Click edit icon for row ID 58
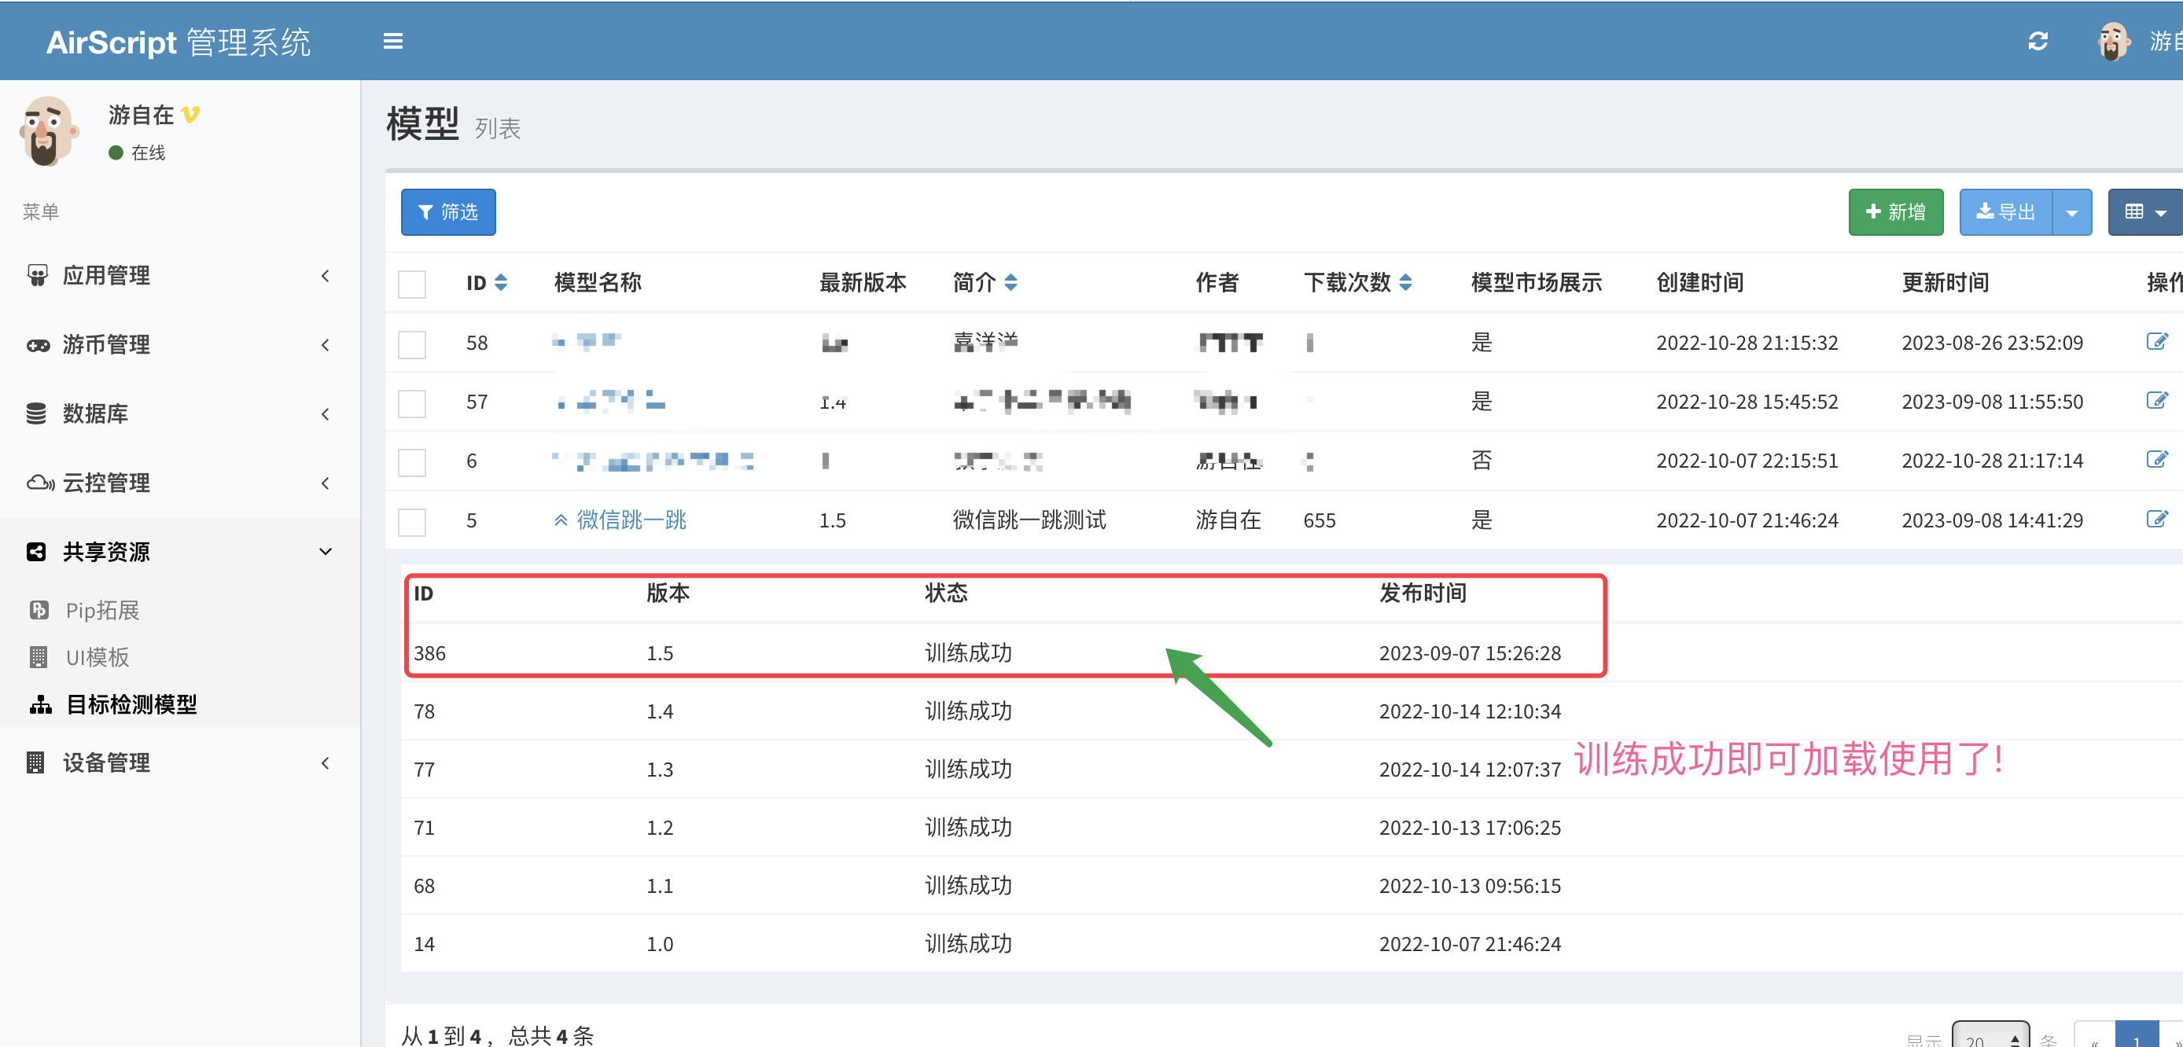Viewport: 2183px width, 1047px height. tap(2156, 341)
